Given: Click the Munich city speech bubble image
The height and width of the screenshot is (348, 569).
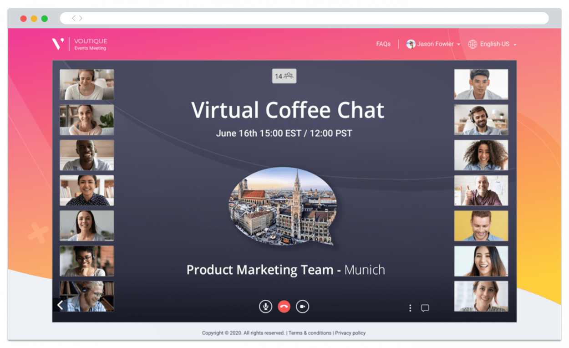Looking at the screenshot, I should 284,207.
